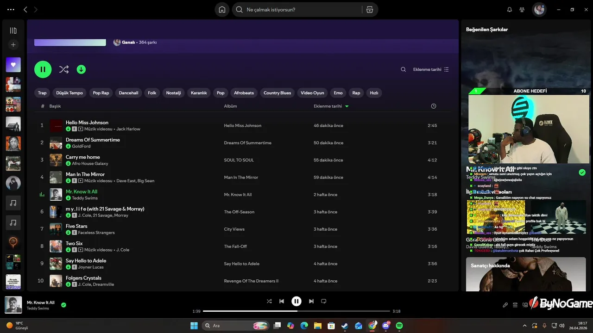The width and height of the screenshot is (593, 333).
Task: Toggle repeat in player bar
Action: coord(324,302)
